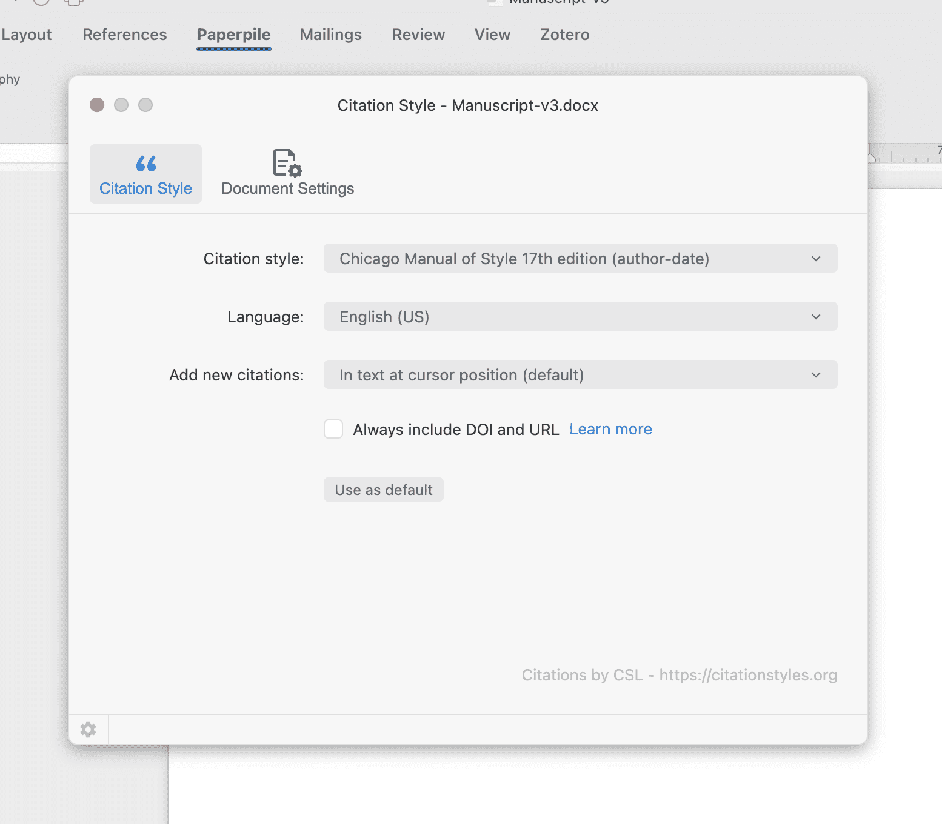Open the References ribbon tab

(x=125, y=35)
